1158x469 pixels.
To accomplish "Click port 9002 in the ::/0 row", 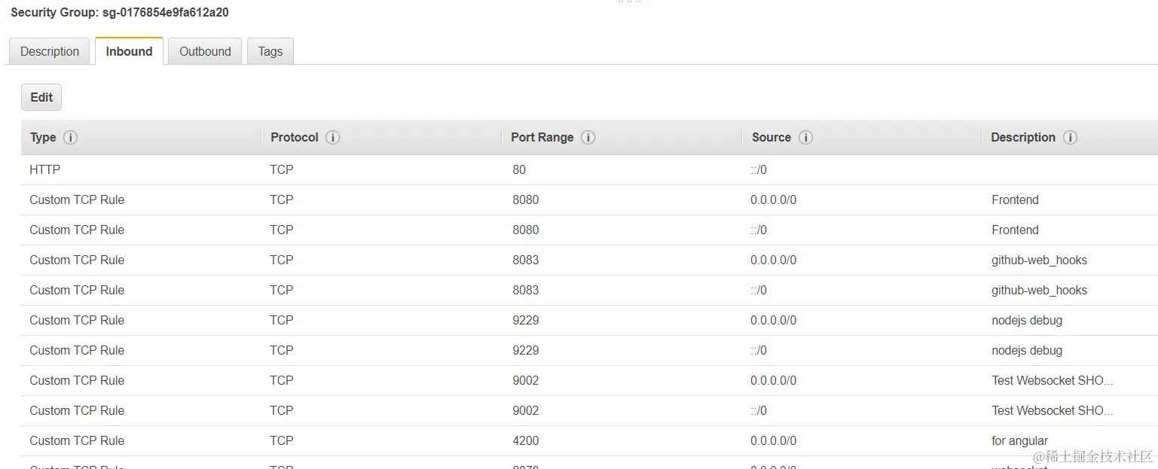I will [x=526, y=410].
